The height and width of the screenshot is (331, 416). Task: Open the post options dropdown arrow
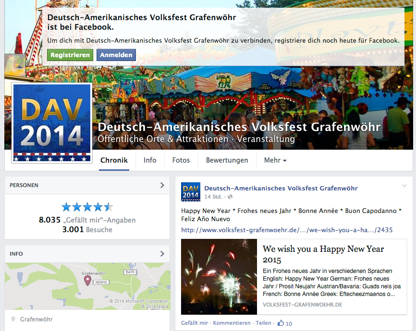(x=404, y=186)
